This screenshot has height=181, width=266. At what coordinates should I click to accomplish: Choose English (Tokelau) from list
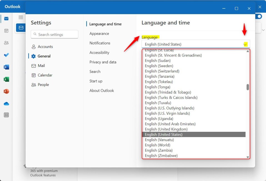(194, 82)
